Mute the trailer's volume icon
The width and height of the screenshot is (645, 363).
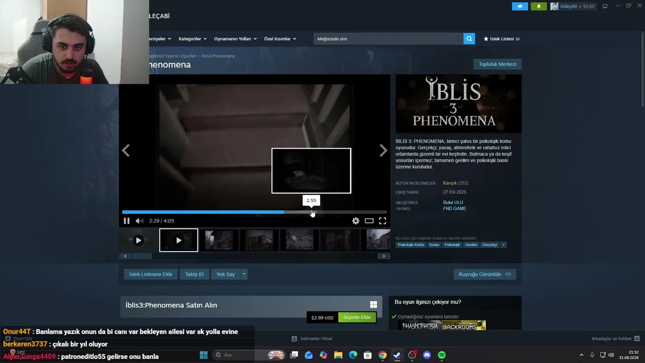pyautogui.click(x=140, y=221)
